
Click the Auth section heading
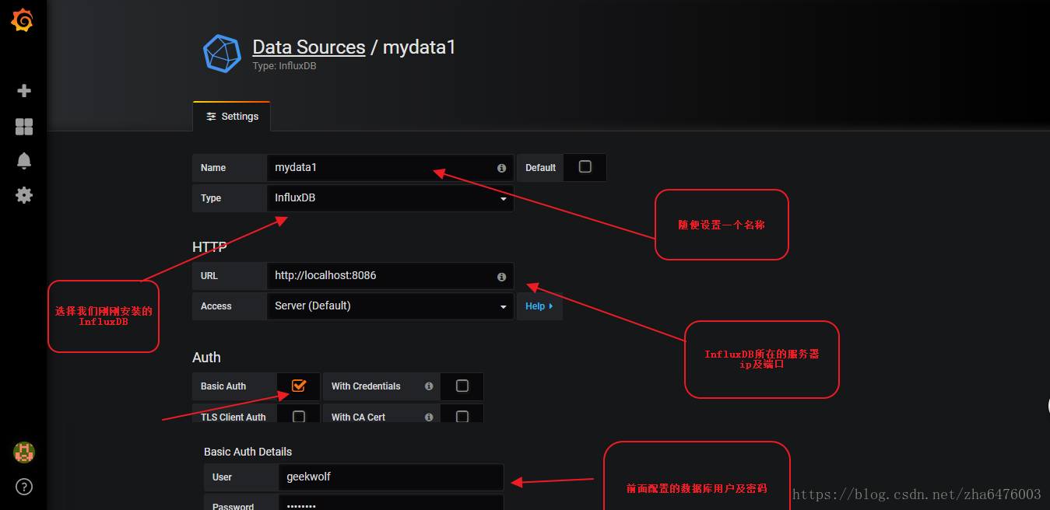[207, 358]
